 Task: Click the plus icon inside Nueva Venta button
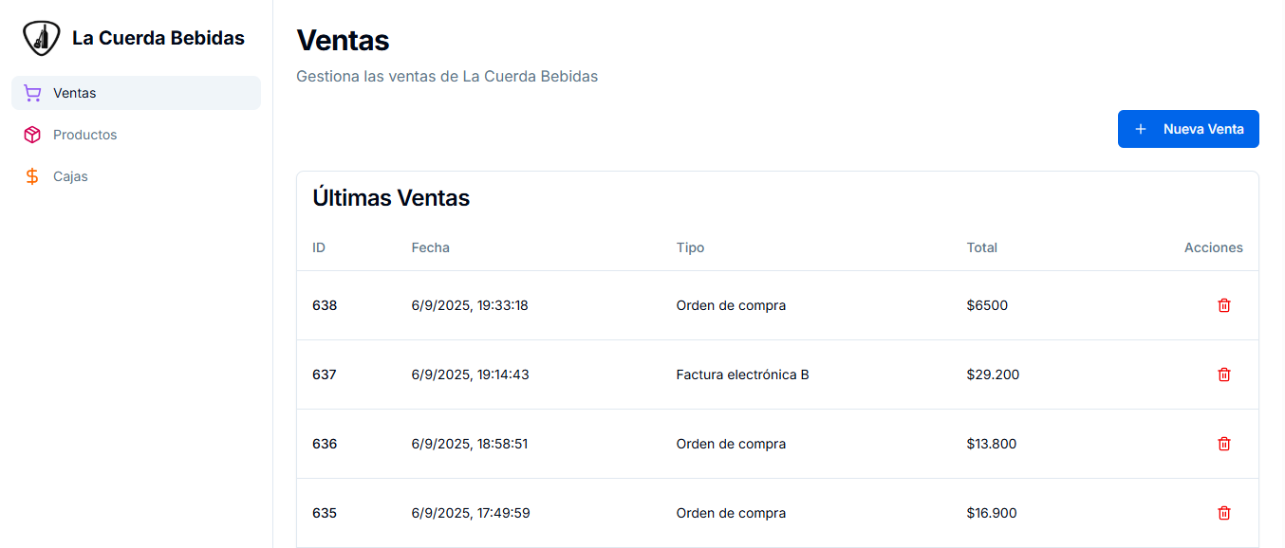pos(1140,128)
